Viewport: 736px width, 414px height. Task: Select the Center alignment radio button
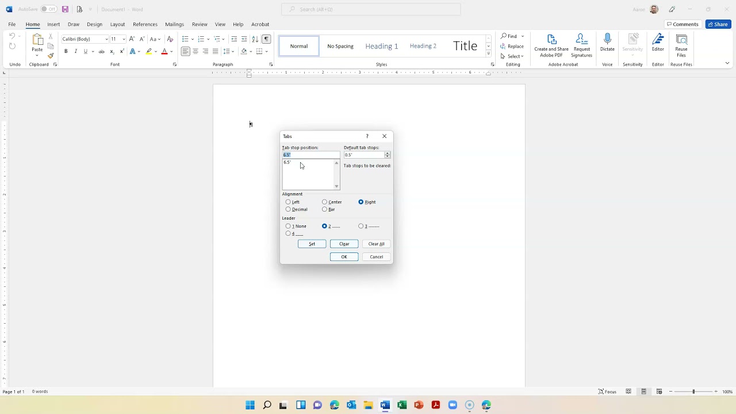click(324, 202)
